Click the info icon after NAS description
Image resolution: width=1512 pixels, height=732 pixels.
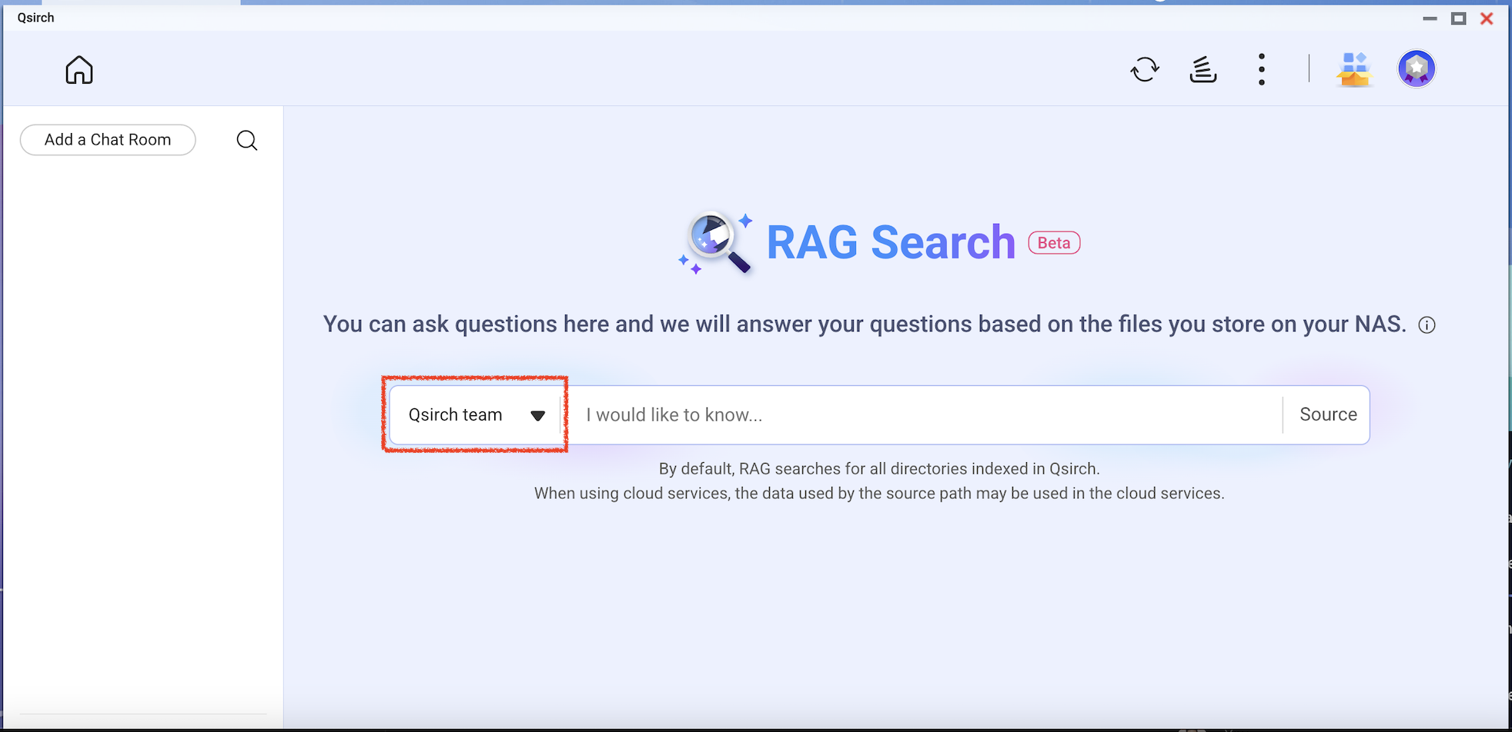(1427, 325)
